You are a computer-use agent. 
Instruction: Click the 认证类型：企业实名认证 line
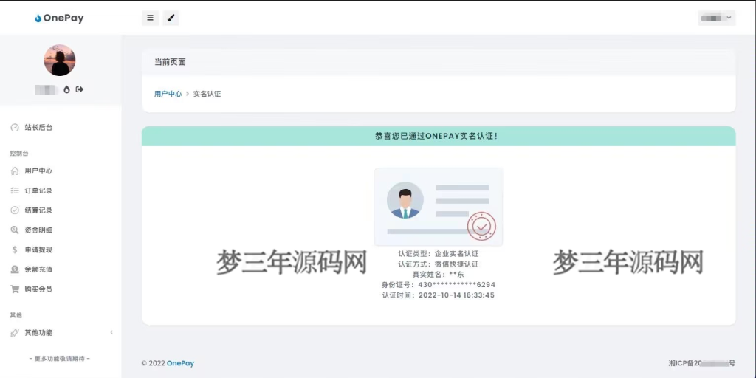pos(439,254)
